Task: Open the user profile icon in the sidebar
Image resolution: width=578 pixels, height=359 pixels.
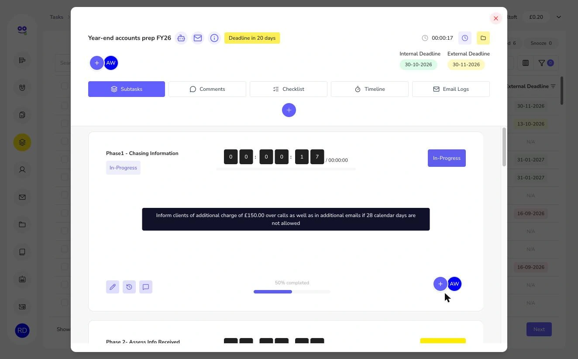Action: pos(22,169)
